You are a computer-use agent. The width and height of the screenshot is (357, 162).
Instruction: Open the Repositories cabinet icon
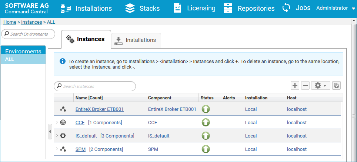[x=228, y=8]
